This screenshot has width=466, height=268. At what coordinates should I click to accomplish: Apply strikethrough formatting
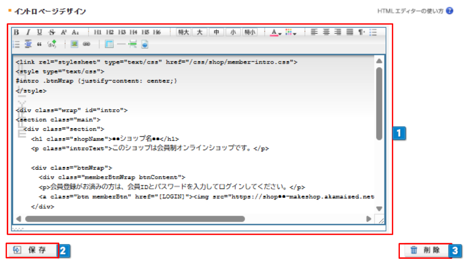(52, 32)
